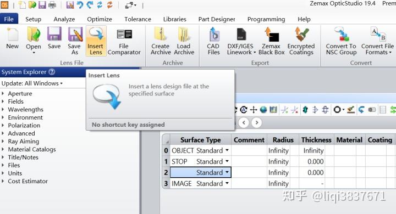Expand the Advanced section
The height and width of the screenshot is (214, 396).
(3, 133)
